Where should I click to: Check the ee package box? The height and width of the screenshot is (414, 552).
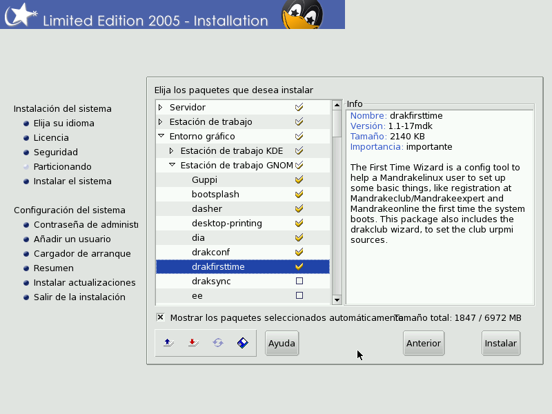tap(299, 295)
